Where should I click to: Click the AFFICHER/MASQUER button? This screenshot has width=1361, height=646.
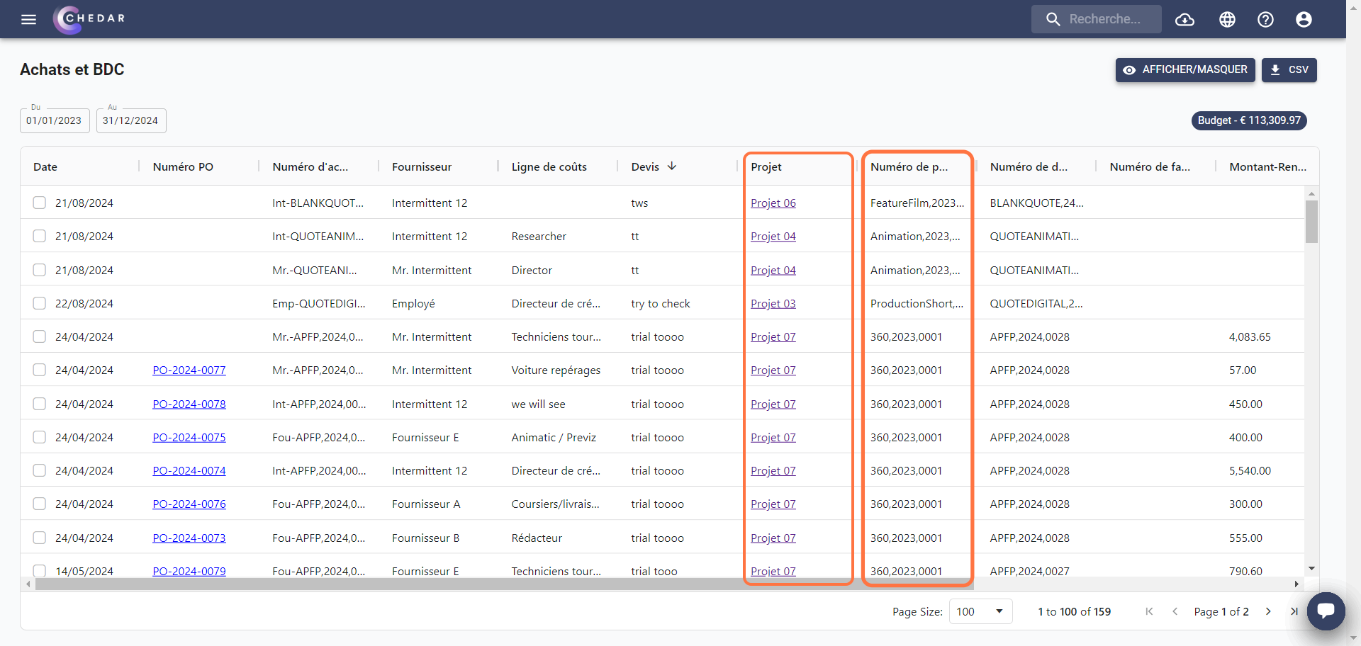[1185, 69]
